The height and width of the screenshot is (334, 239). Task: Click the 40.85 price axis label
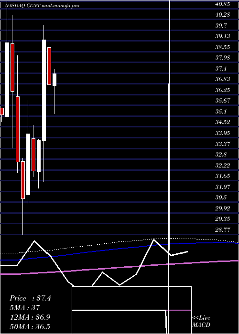coord(223,4)
